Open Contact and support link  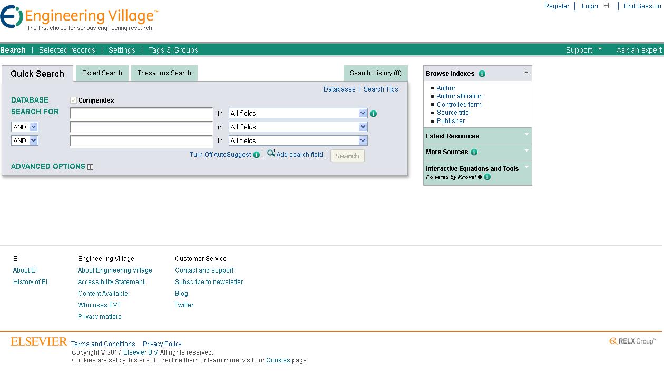pos(204,270)
